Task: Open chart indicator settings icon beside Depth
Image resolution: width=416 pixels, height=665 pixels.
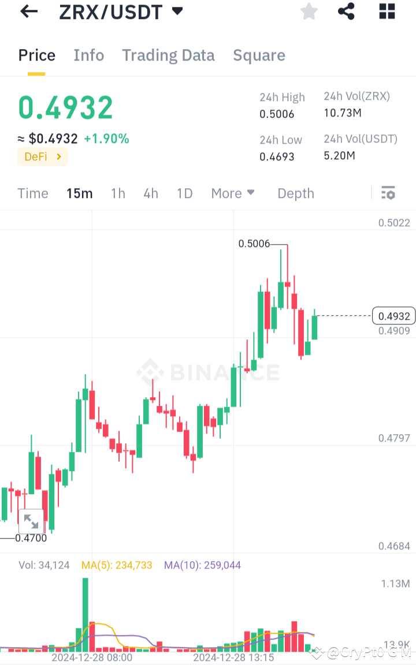Action: [388, 193]
